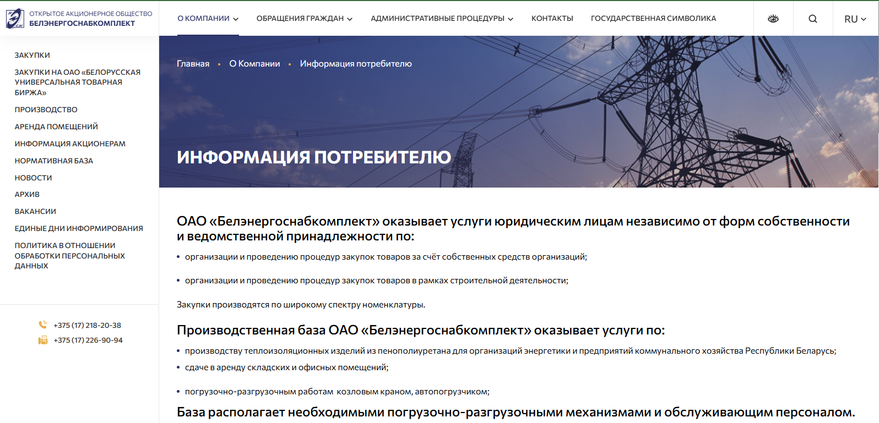The height and width of the screenshot is (423, 879).
Task: Click Информация потребителю breadcrumb
Action: 356,64
